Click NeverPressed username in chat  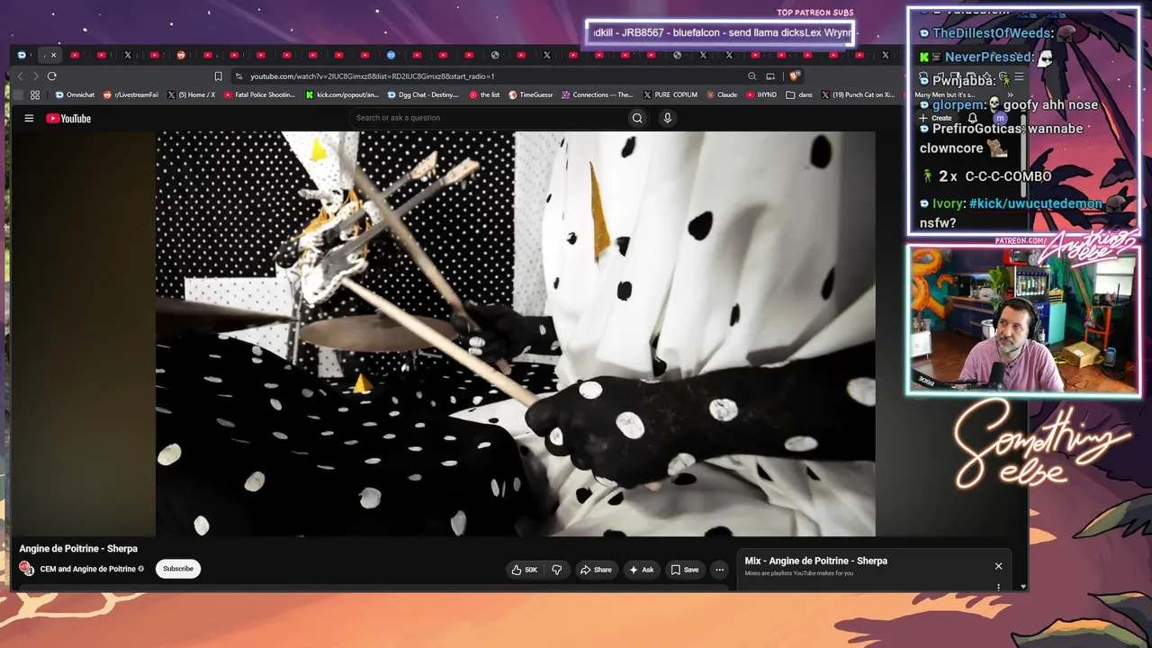click(x=989, y=58)
